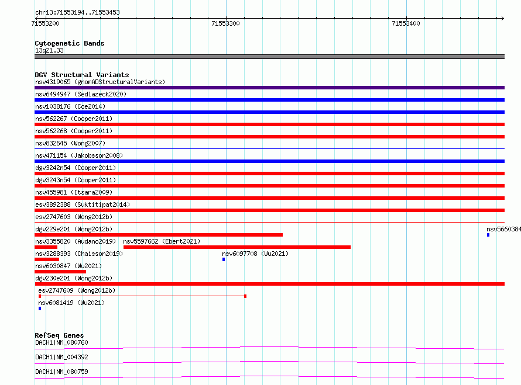
Task: Click the red bar under nsv5597662
Action: point(237,247)
